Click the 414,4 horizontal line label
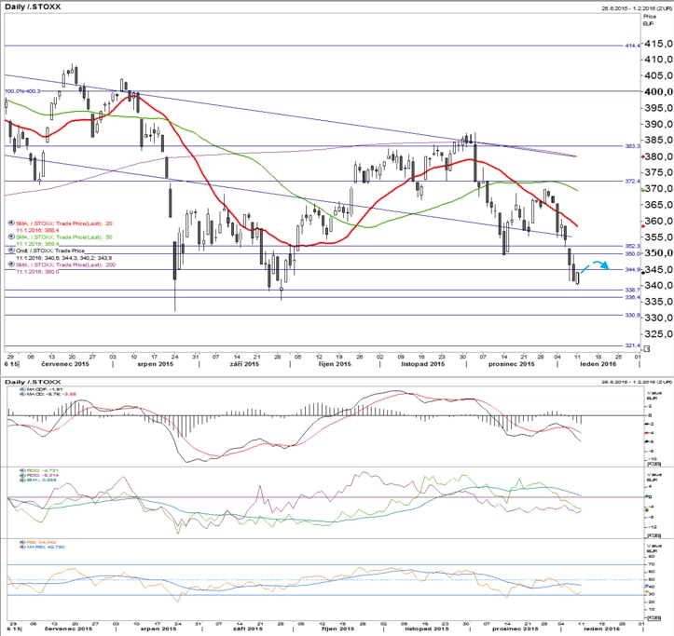The width and height of the screenshot is (674, 636). [x=632, y=45]
